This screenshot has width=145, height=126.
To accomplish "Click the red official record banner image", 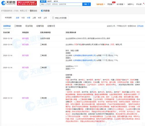I will tap(27, 3).
